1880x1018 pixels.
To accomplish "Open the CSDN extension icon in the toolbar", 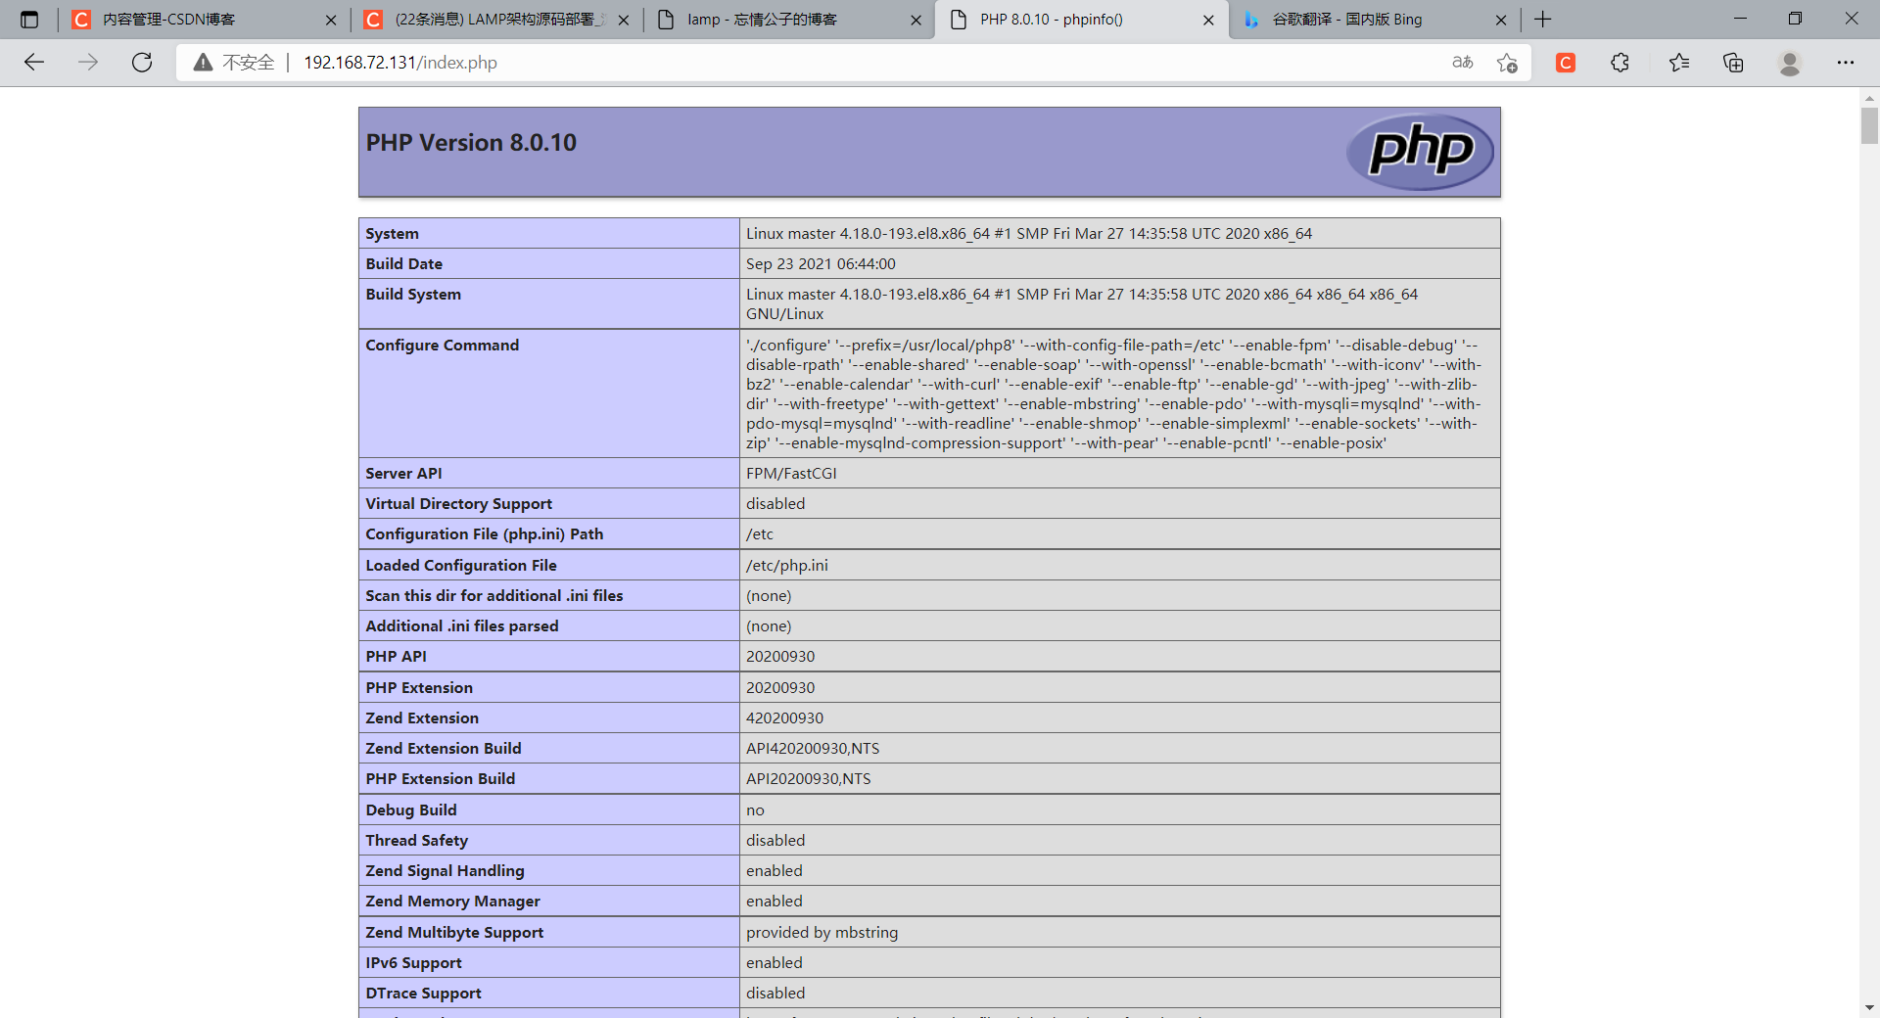I will tap(1566, 63).
